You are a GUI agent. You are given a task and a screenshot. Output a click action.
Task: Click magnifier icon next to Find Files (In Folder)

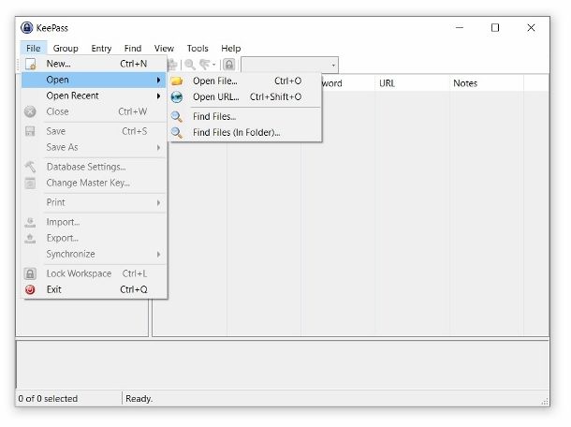tap(177, 133)
